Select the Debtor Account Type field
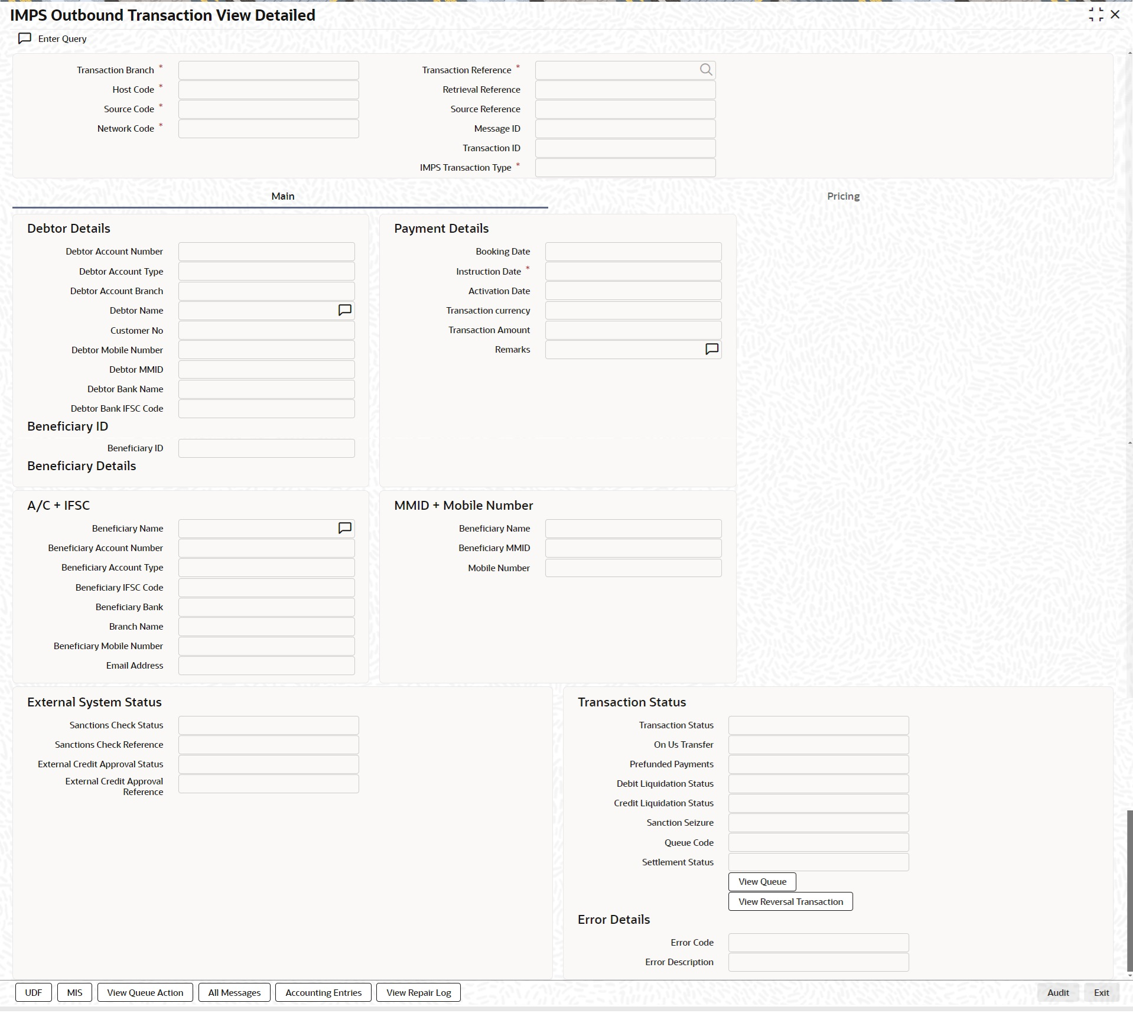The image size is (1133, 1013). (x=266, y=272)
